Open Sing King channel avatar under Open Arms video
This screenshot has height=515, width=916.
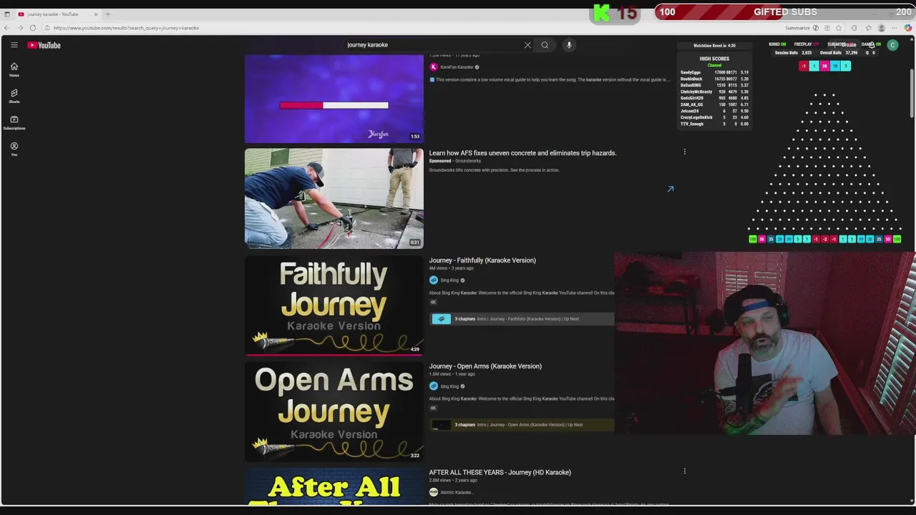[433, 386]
